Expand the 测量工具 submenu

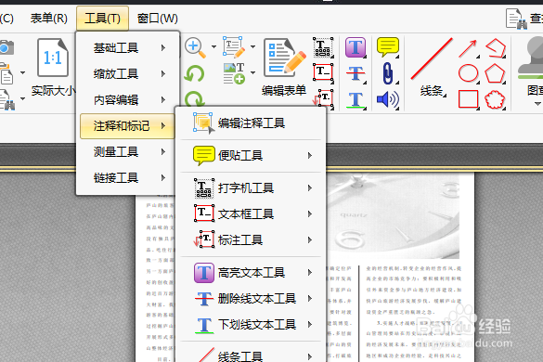[x=127, y=151]
